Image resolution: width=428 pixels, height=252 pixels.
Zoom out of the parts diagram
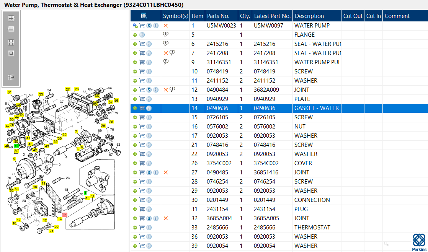(x=11, y=29)
